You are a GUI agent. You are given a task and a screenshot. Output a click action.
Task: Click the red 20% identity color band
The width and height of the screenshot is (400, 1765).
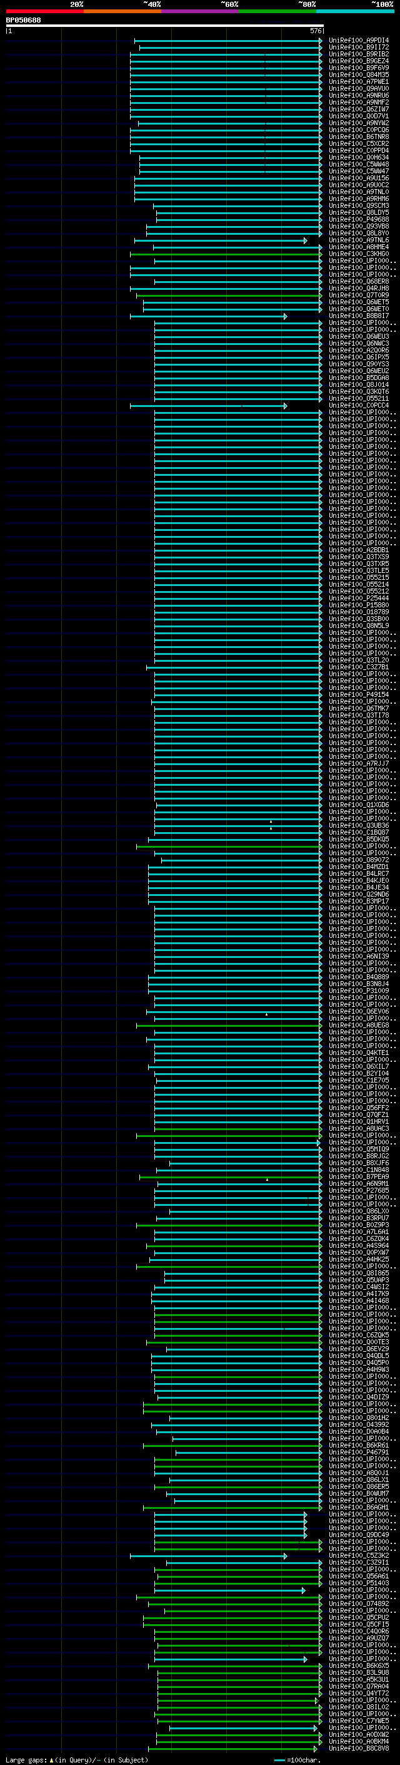pos(44,12)
